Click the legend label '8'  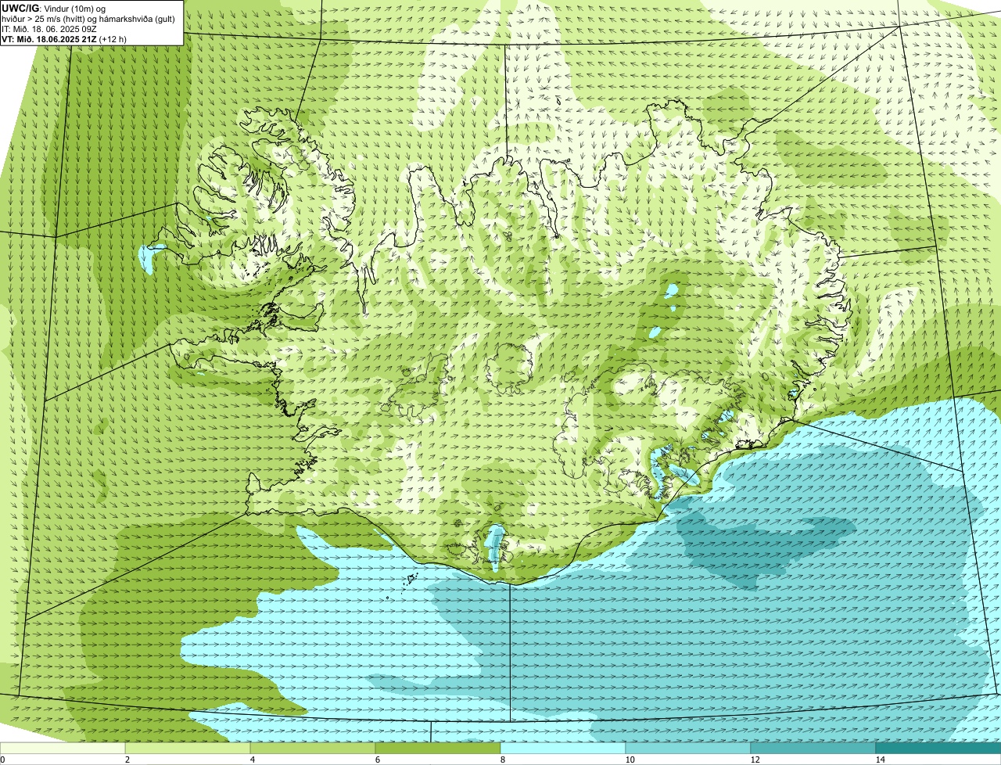(502, 760)
